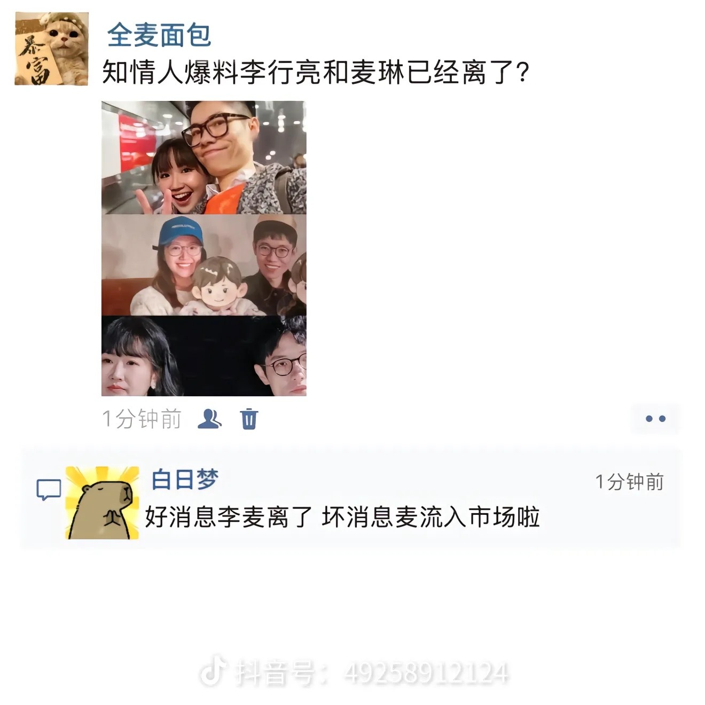Viewport: 705px width, 705px height.
Task: Tap the Douyin ID number 49258912124
Action: [427, 673]
